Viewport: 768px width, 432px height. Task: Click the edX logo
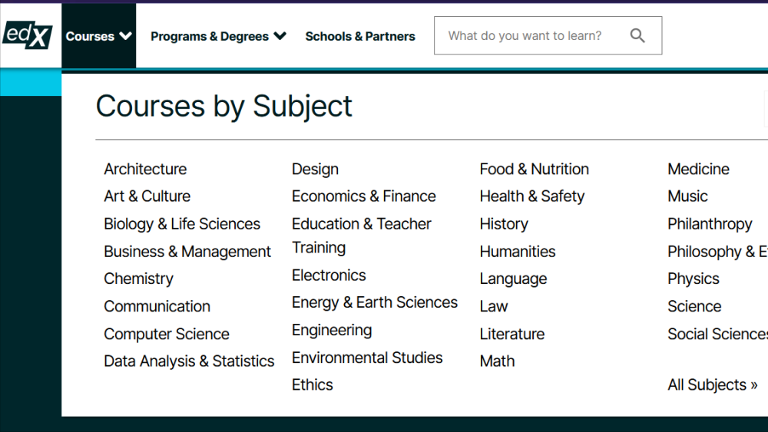point(28,35)
